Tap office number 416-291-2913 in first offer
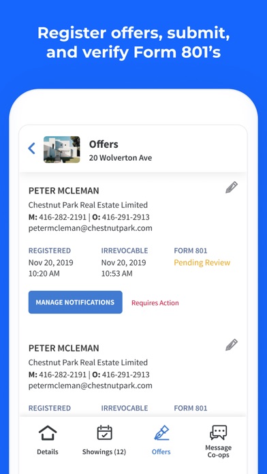 pyautogui.click(x=126, y=217)
